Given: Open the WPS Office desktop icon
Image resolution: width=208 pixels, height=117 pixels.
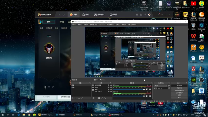Looking at the screenshot, I should tap(193, 37).
